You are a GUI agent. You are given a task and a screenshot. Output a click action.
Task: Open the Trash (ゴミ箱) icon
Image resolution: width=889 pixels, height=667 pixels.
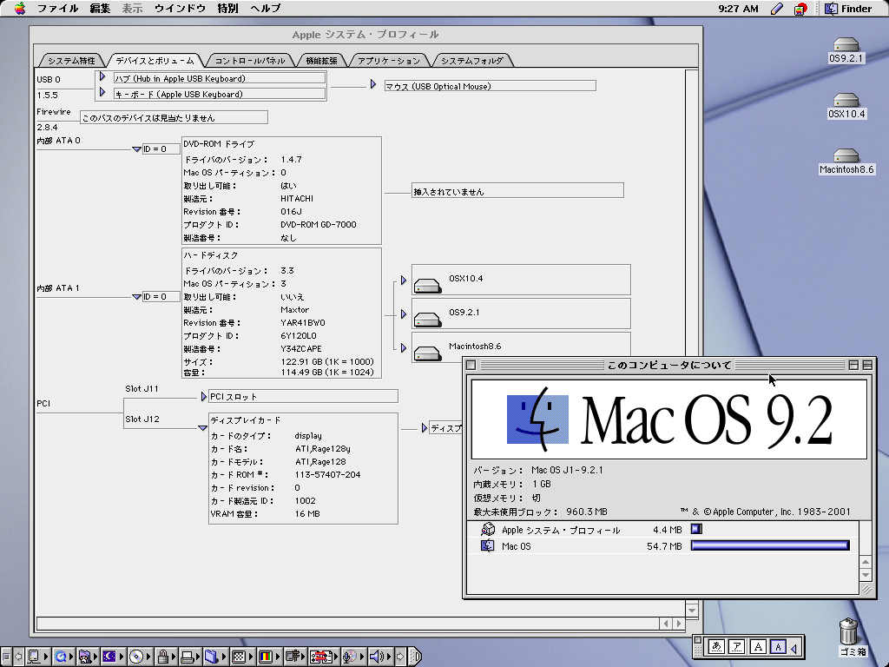[850, 631]
